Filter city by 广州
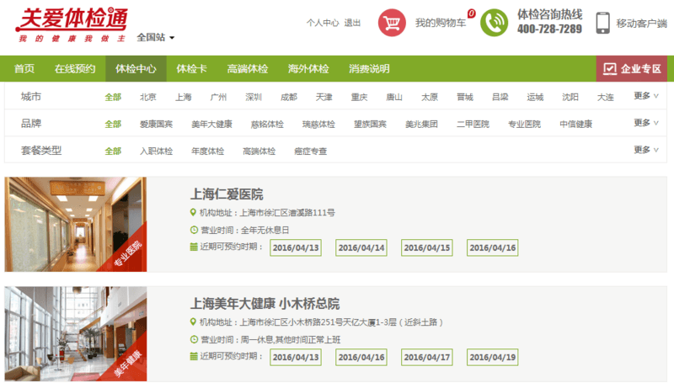 coord(218,97)
